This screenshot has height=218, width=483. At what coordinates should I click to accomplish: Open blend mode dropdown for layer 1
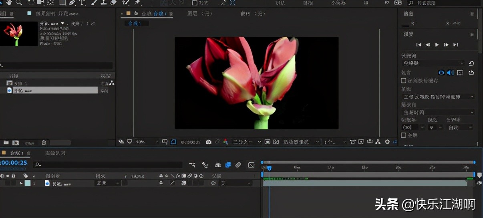click(107, 183)
